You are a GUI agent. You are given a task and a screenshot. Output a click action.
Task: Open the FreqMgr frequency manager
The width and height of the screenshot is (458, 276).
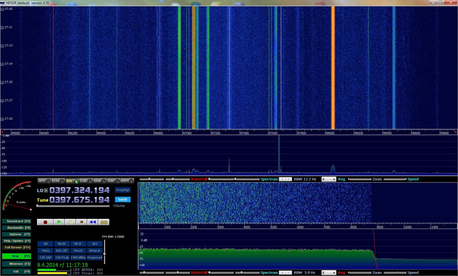pyautogui.click(x=122, y=190)
